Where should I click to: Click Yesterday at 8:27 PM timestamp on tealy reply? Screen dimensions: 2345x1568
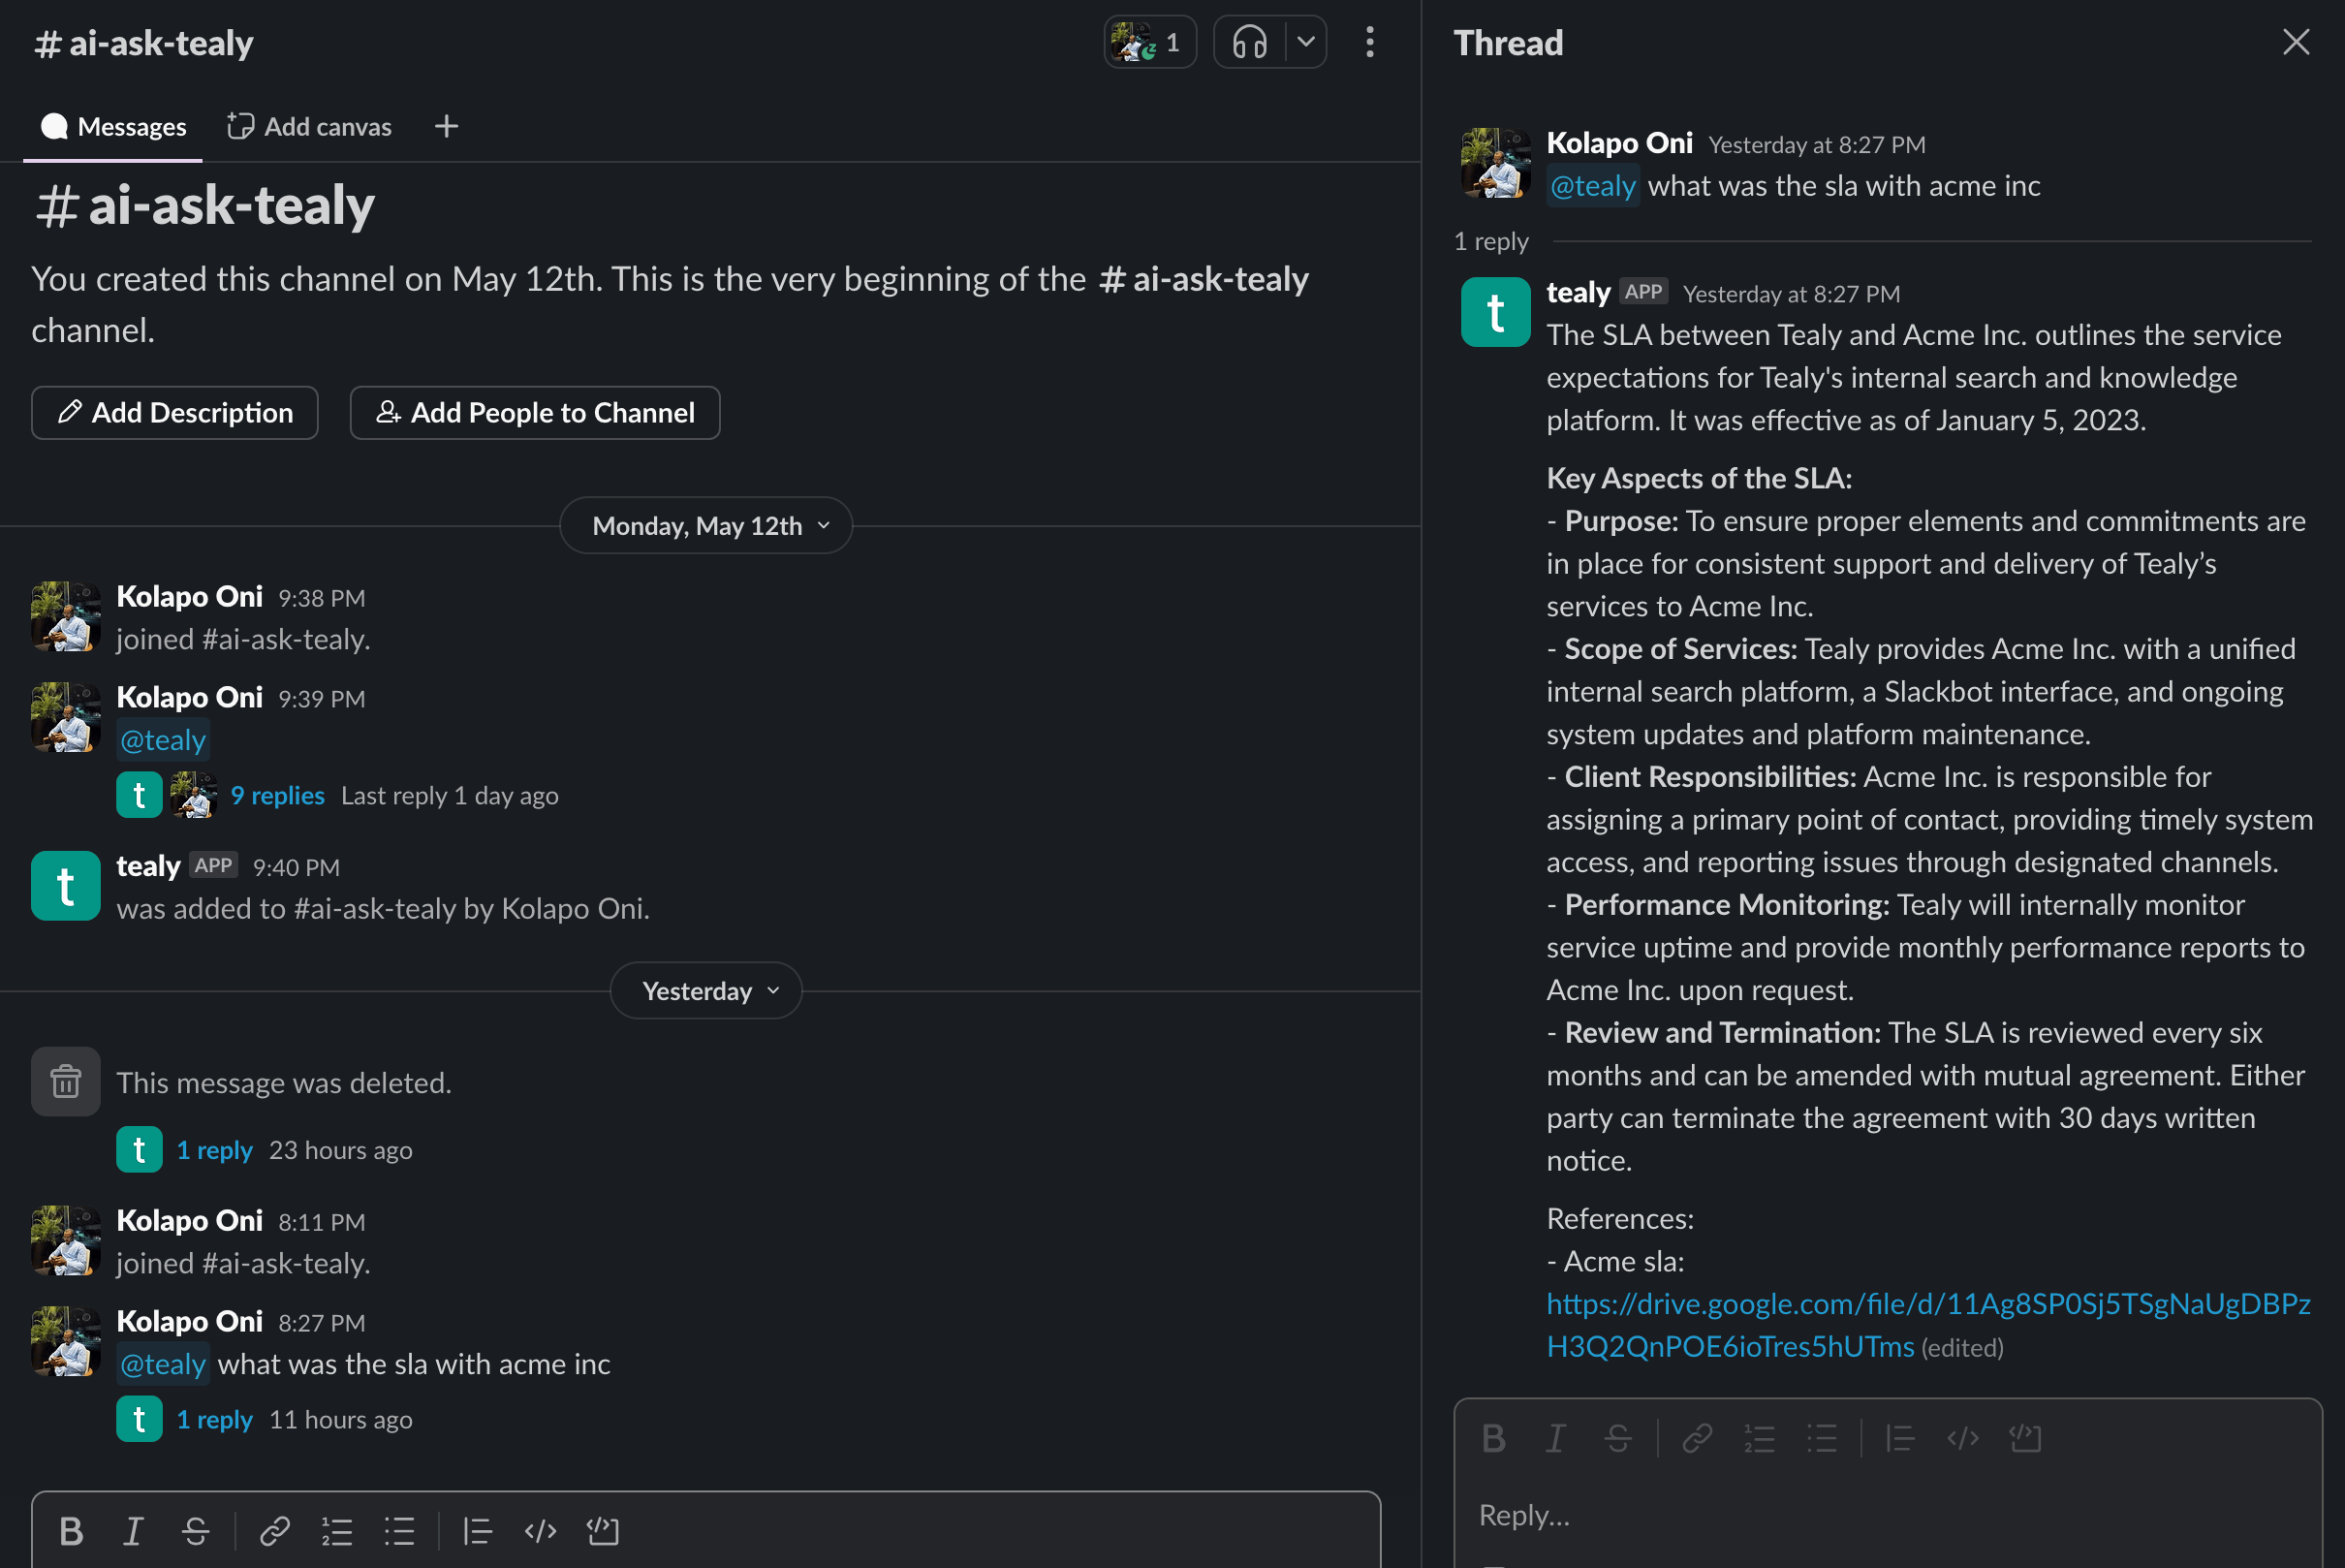1791,294
